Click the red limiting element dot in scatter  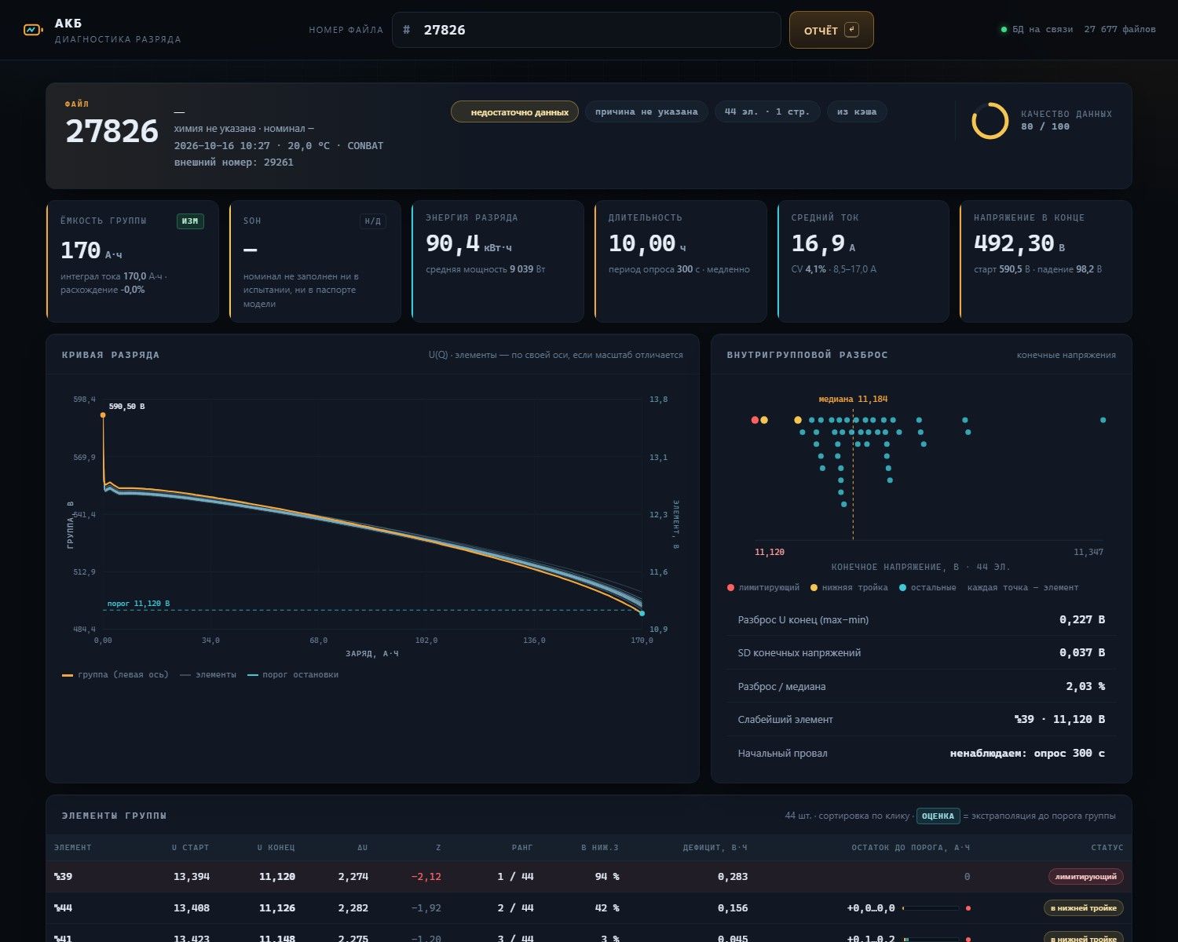755,420
